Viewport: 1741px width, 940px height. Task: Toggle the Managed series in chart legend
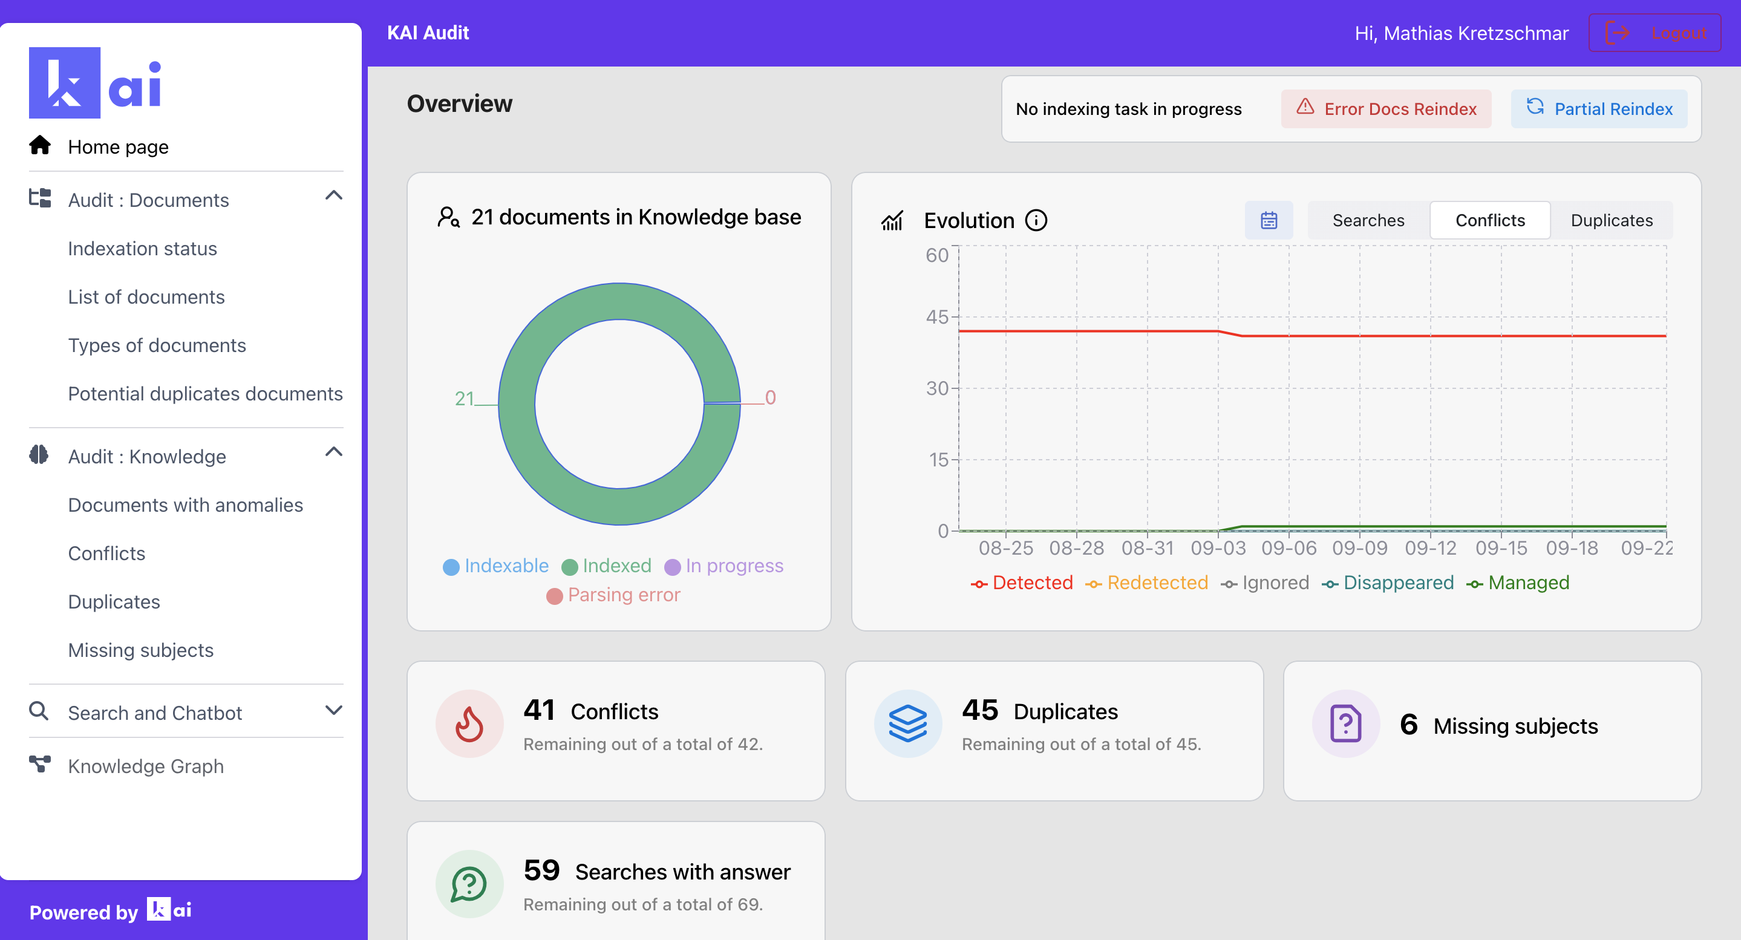(1518, 583)
